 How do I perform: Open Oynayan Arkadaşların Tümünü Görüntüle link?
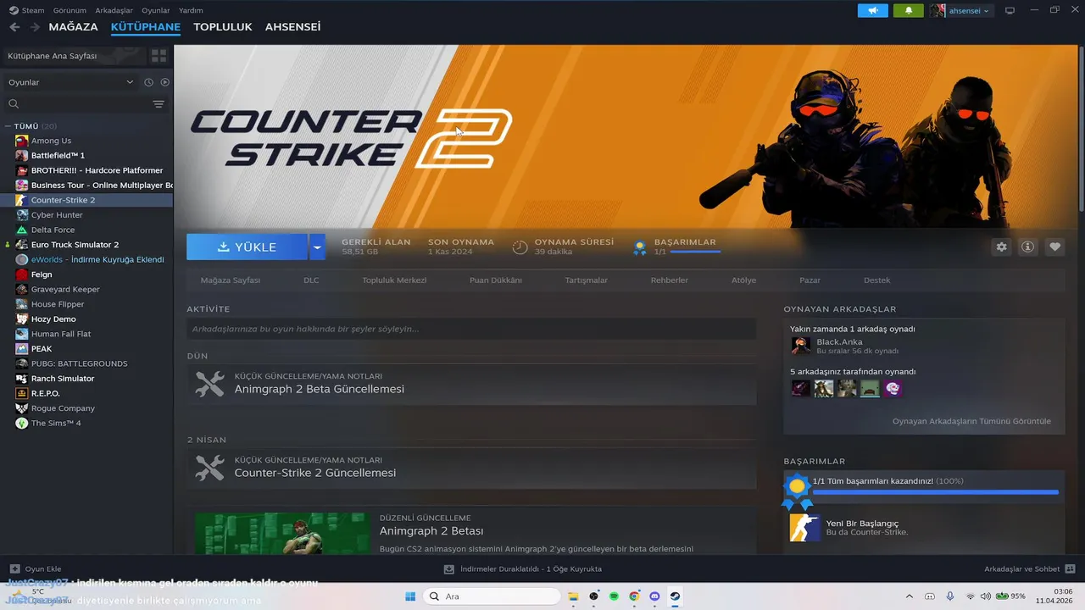(x=971, y=421)
